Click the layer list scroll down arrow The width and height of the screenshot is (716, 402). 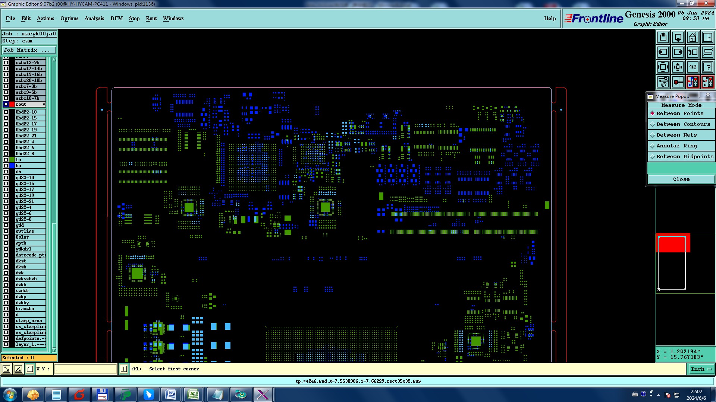(54, 350)
